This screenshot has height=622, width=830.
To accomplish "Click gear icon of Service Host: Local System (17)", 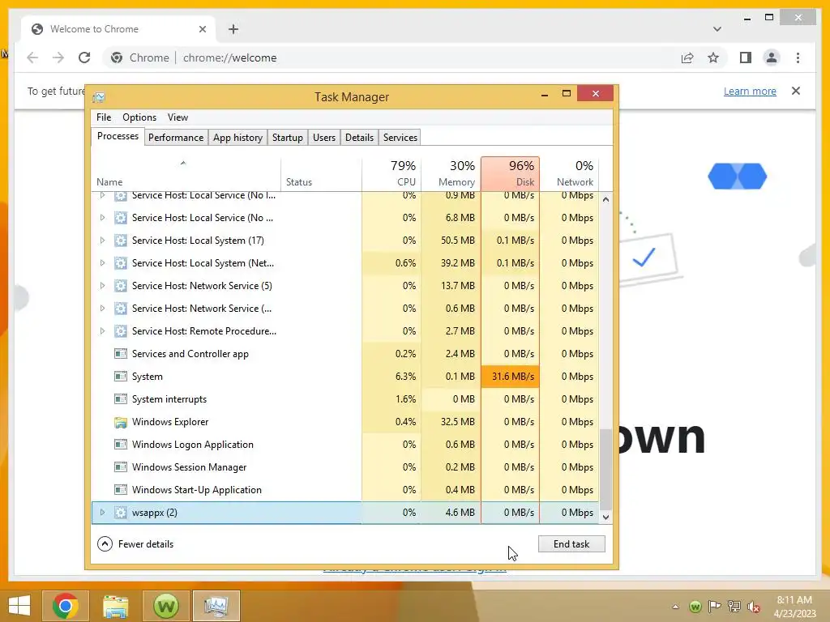I will tap(121, 241).
